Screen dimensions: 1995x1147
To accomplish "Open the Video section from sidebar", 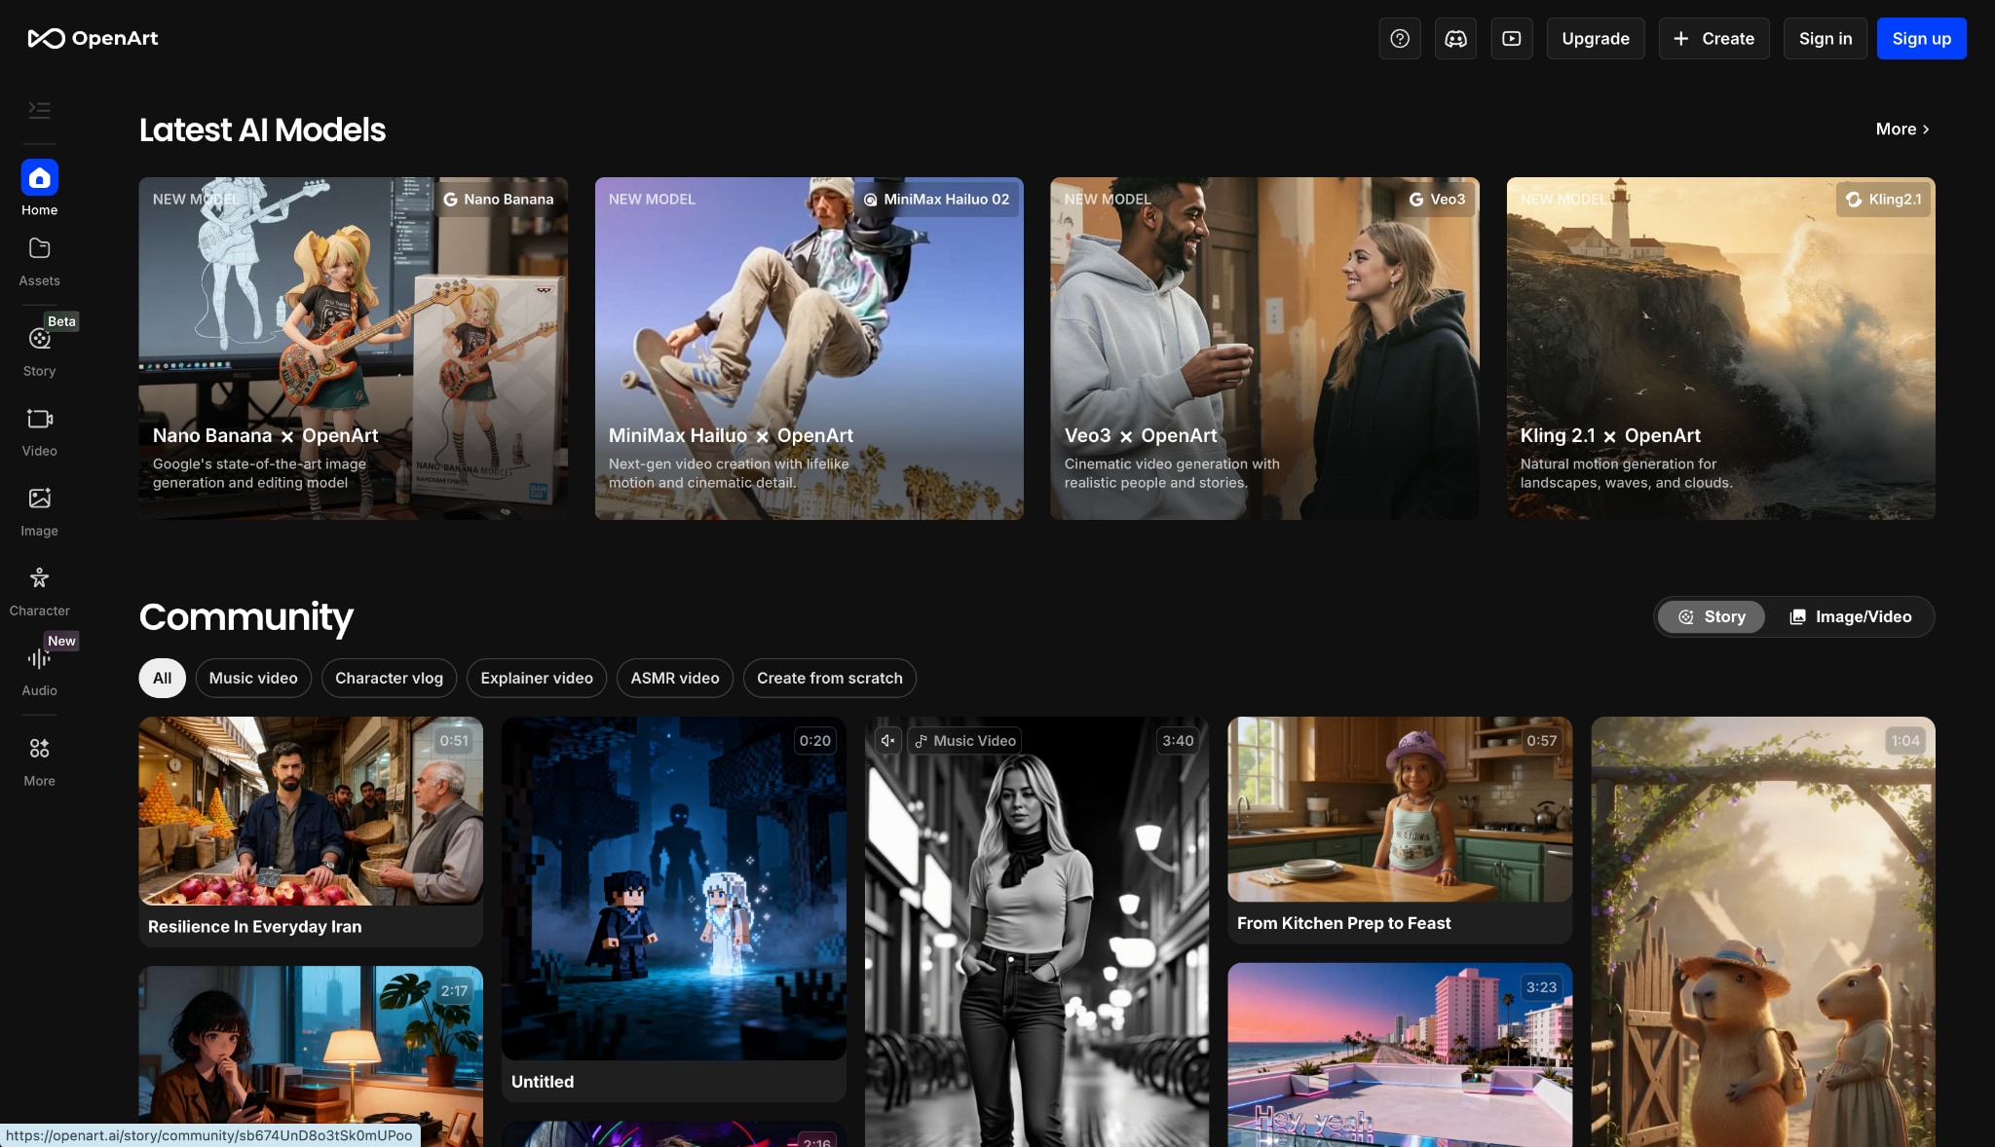I will pos(39,428).
